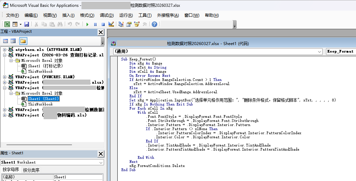Click the View Code icon in project panel
Viewport: 356px width, 181px height.
point(5,41)
